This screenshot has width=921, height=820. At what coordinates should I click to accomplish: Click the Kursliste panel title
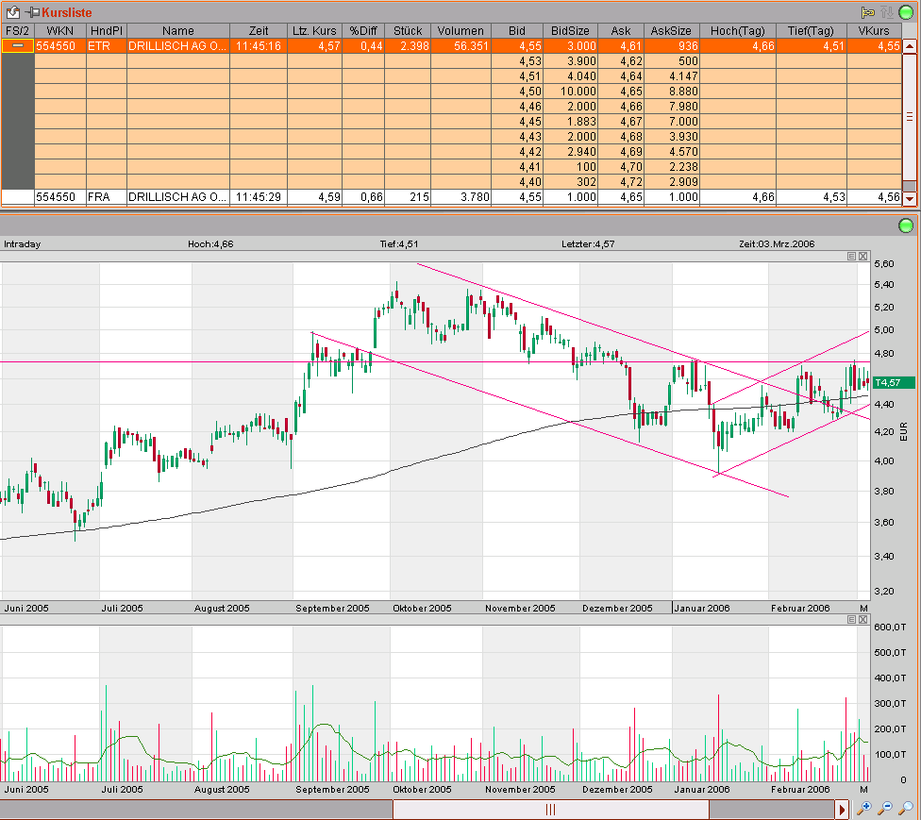click(67, 12)
